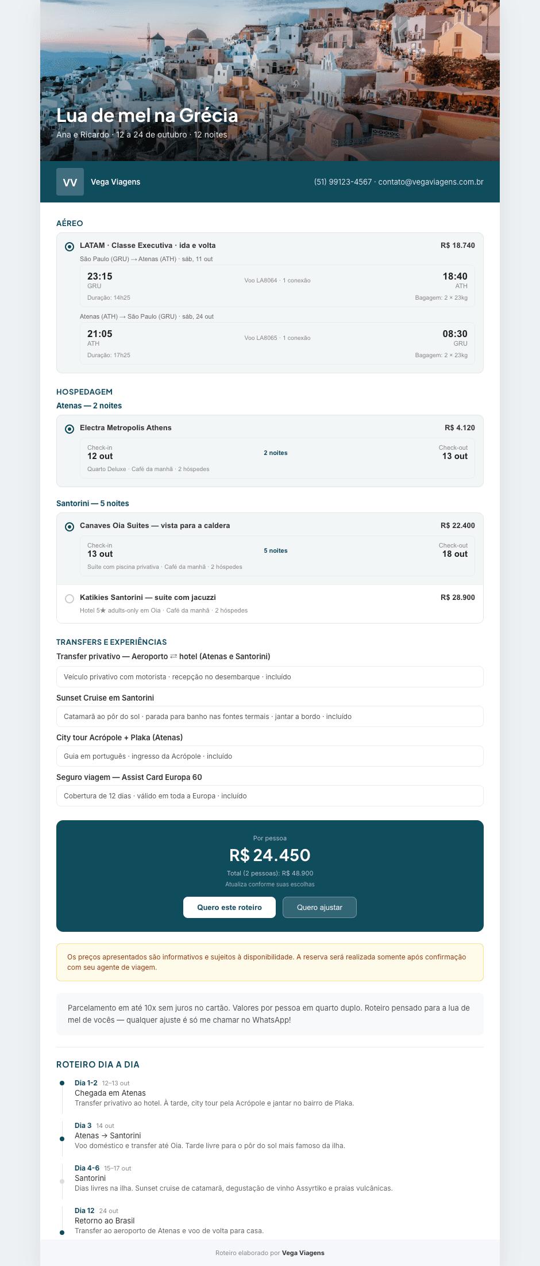Image resolution: width=540 pixels, height=1266 pixels.
Task: Click the outbound flight LA8064 card
Action: tap(277, 286)
